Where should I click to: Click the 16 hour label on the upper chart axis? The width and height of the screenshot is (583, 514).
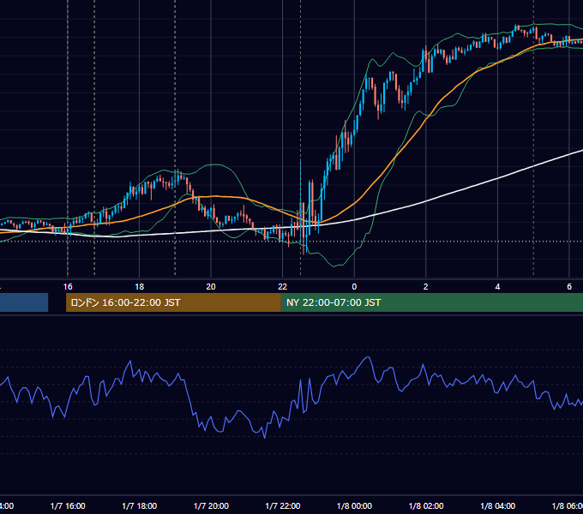[68, 287]
